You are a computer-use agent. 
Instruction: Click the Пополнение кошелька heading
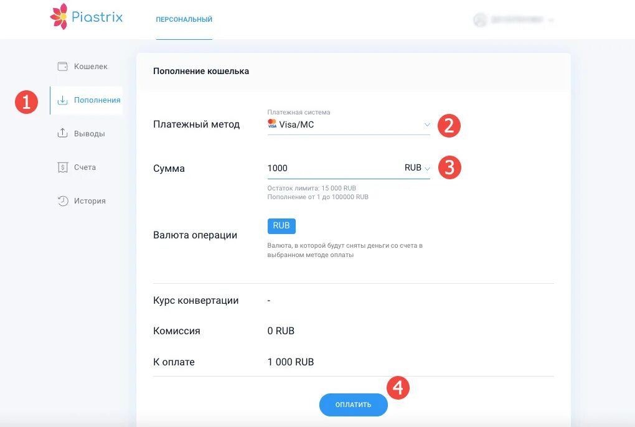coord(201,71)
